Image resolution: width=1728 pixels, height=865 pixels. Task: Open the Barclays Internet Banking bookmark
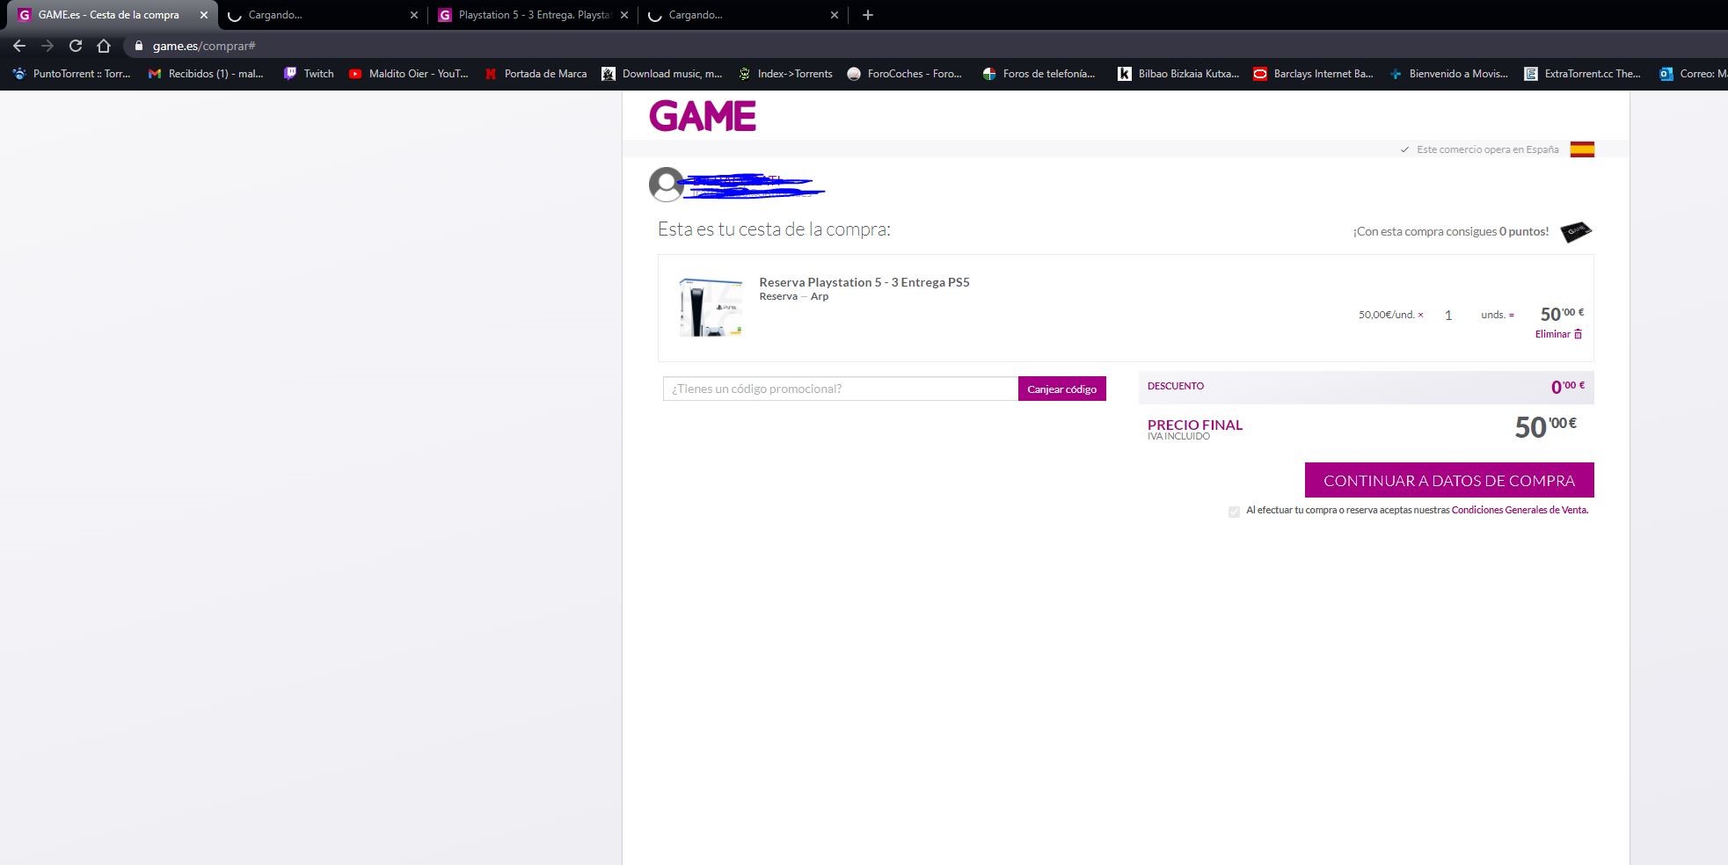coord(1314,74)
